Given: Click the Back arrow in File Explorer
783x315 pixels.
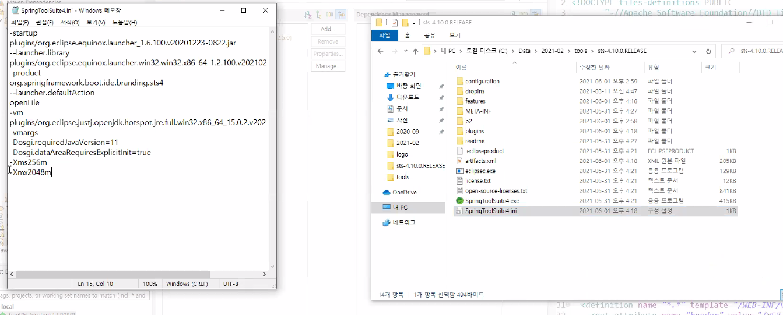Looking at the screenshot, I should 380,51.
